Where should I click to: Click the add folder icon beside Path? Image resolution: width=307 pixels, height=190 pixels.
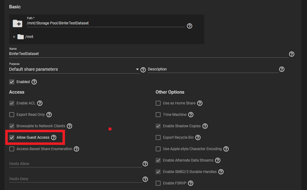[17, 23]
